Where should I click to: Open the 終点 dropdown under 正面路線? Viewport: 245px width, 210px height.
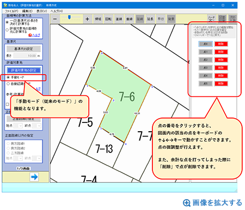coord(36,126)
